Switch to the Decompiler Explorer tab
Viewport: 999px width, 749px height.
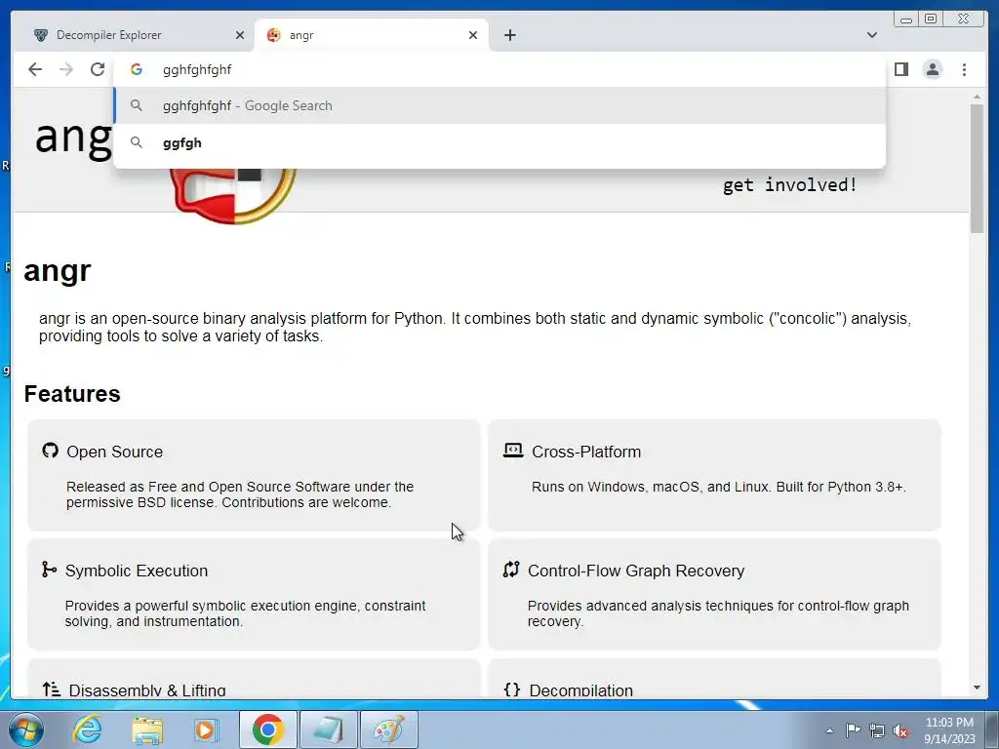tap(137, 35)
